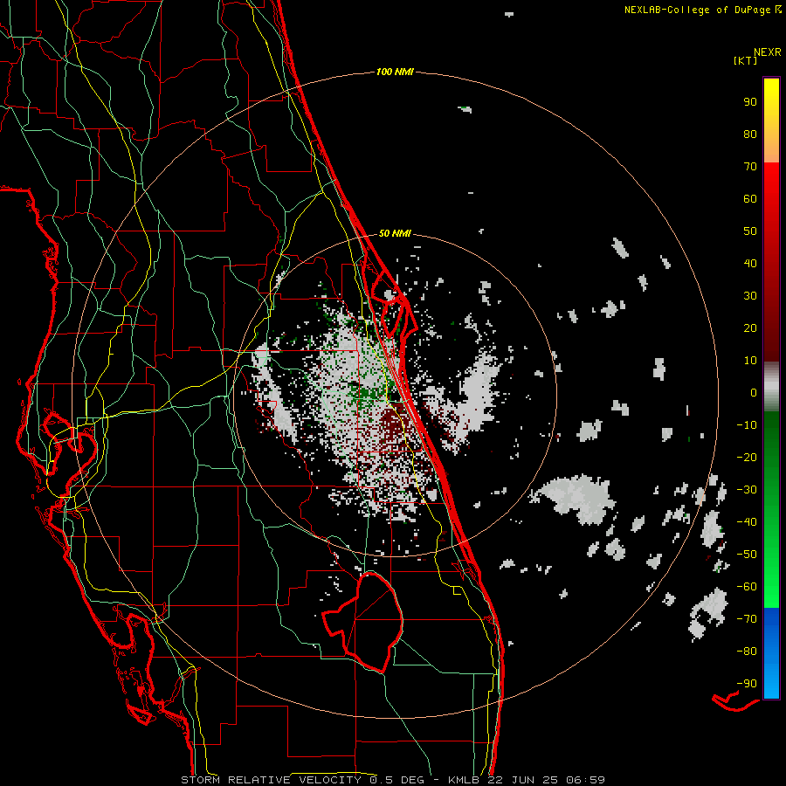Select the "0" scale value
This screenshot has height=786, width=786.
[754, 393]
